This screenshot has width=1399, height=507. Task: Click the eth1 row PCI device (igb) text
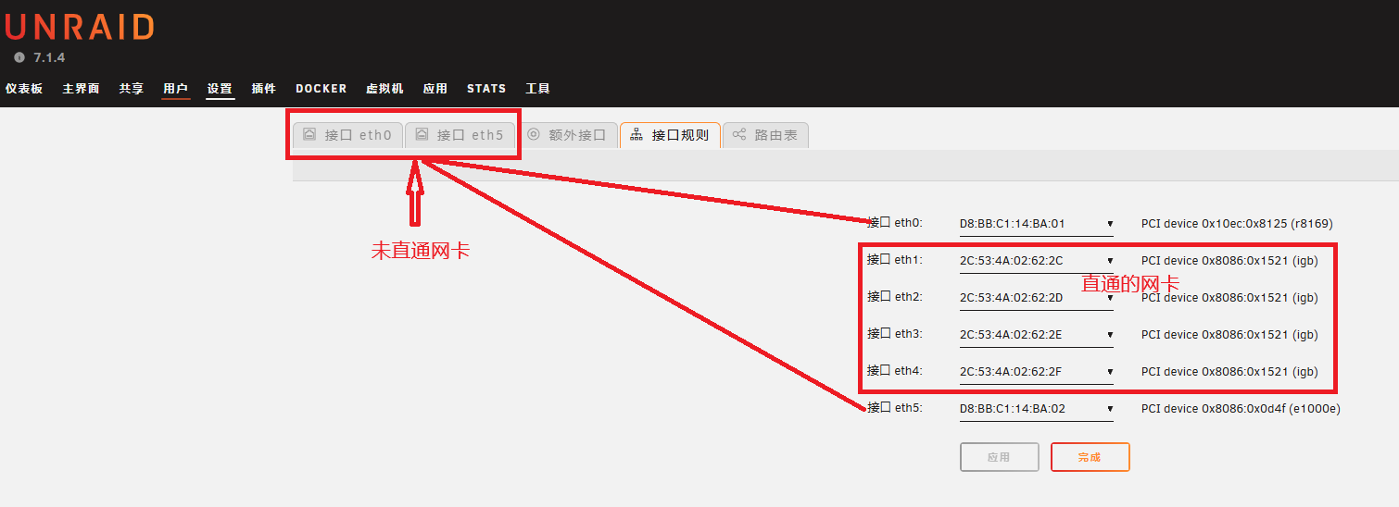click(x=1229, y=261)
